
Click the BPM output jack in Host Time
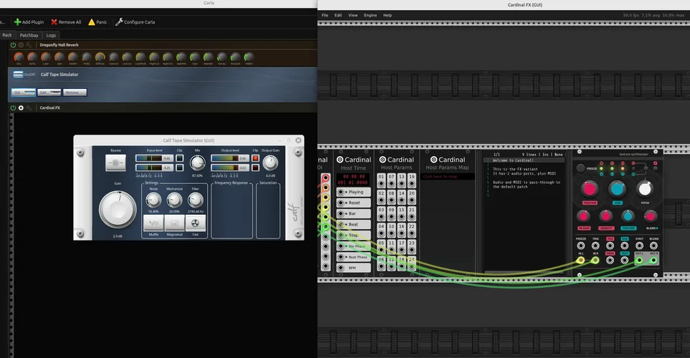pyautogui.click(x=340, y=267)
